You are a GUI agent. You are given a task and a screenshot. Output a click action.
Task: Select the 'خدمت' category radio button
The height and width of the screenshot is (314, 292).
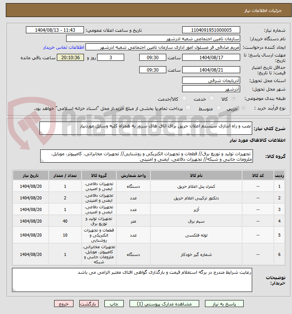(x=212, y=98)
